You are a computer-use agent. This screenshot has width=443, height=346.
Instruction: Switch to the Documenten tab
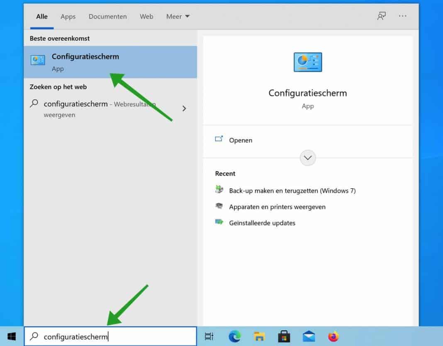107,17
